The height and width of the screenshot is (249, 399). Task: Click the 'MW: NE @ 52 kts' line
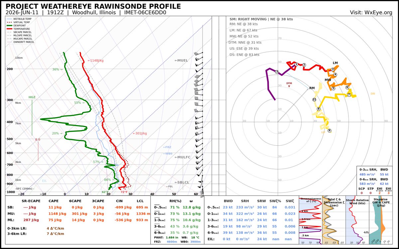[x=244, y=36]
